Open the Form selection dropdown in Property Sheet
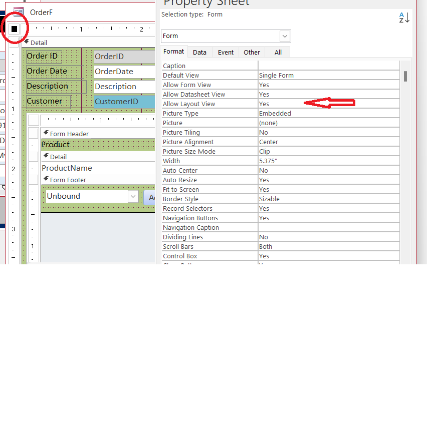This screenshot has width=429, height=425. [x=285, y=36]
